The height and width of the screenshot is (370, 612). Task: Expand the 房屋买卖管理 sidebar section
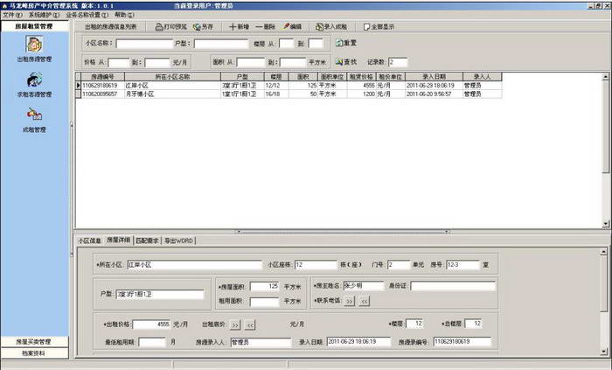[35, 341]
